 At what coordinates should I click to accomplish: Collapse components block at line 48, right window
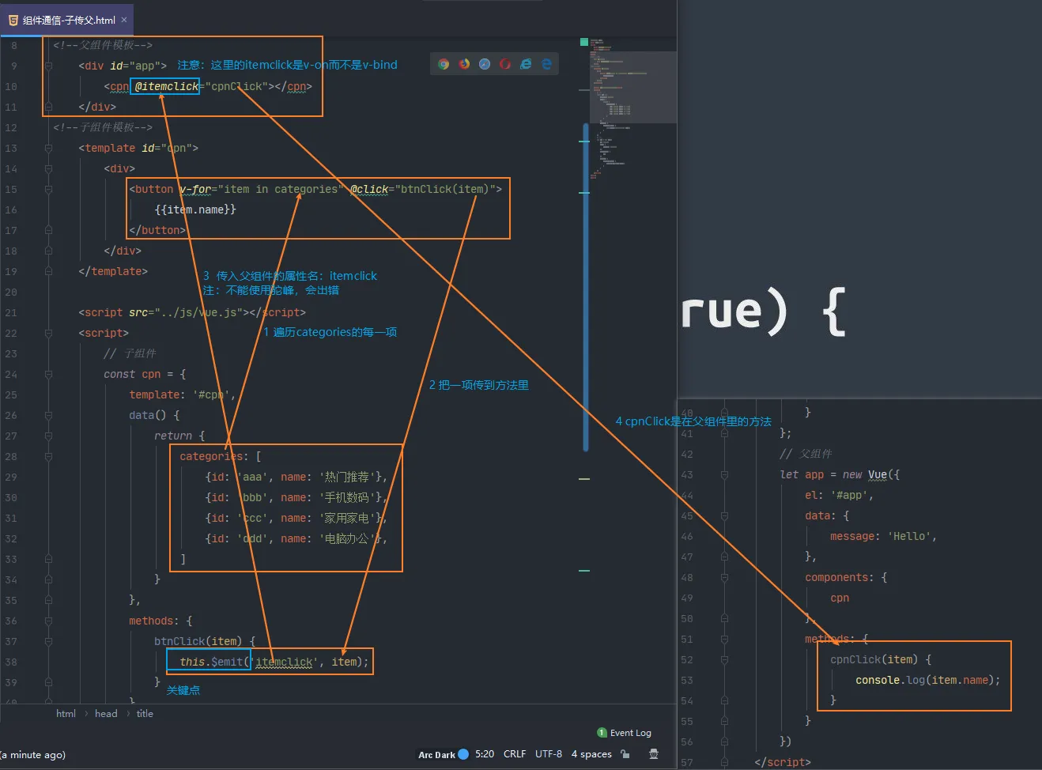tap(724, 577)
